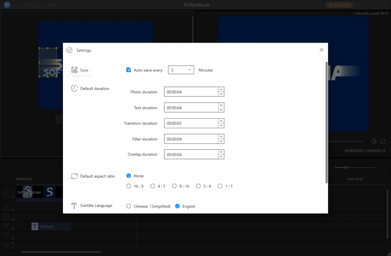Viewport: 391px width, 256px height.
Task: Increase Photo duration with up arrow
Action: (221, 90)
